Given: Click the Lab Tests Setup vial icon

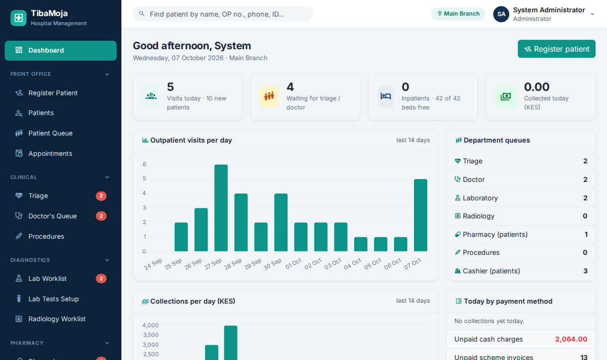Looking at the screenshot, I should 19,299.
